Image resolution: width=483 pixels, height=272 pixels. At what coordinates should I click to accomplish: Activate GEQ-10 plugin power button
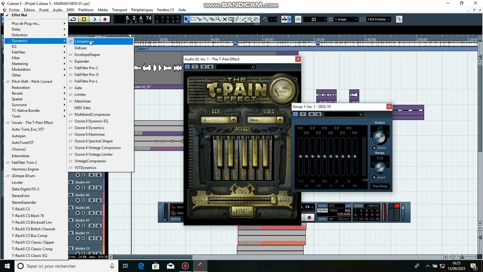[x=295, y=114]
